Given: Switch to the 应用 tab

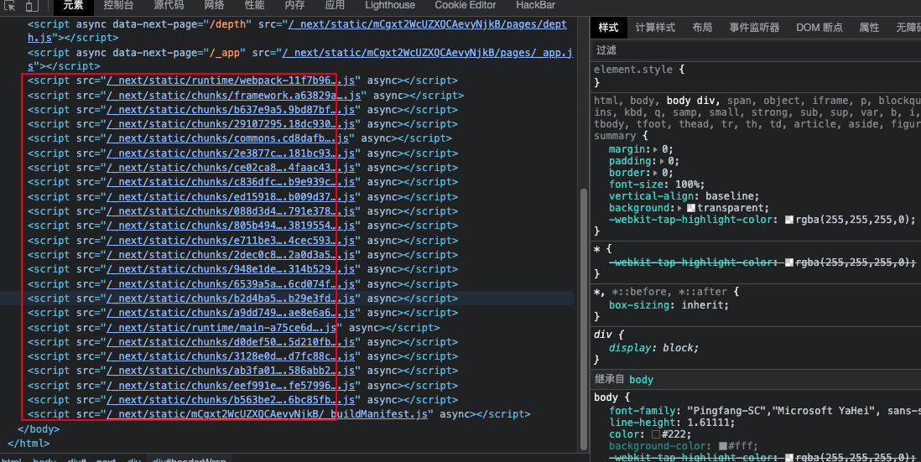Looking at the screenshot, I should (x=334, y=5).
